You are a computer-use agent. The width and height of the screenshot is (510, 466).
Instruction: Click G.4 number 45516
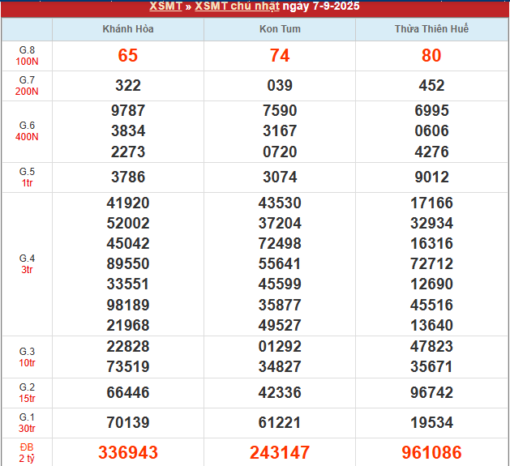pyautogui.click(x=431, y=305)
